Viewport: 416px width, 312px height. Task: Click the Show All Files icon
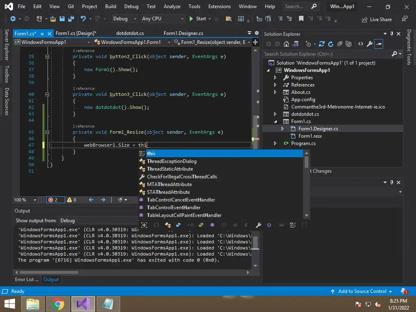349,44
